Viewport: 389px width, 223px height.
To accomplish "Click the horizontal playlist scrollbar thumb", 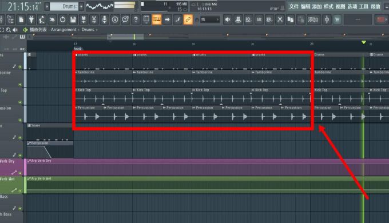I will pyautogui.click(x=125, y=37).
